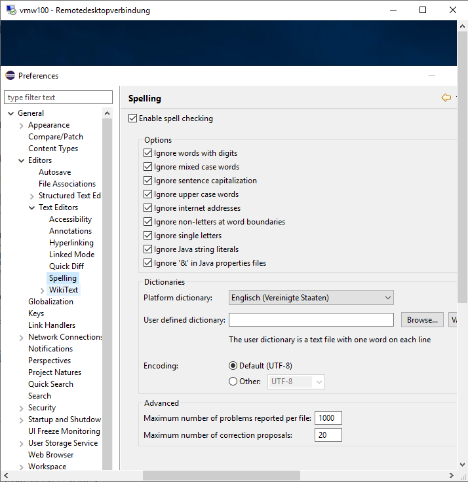Uncheck Ignore words with digits

[147, 153]
